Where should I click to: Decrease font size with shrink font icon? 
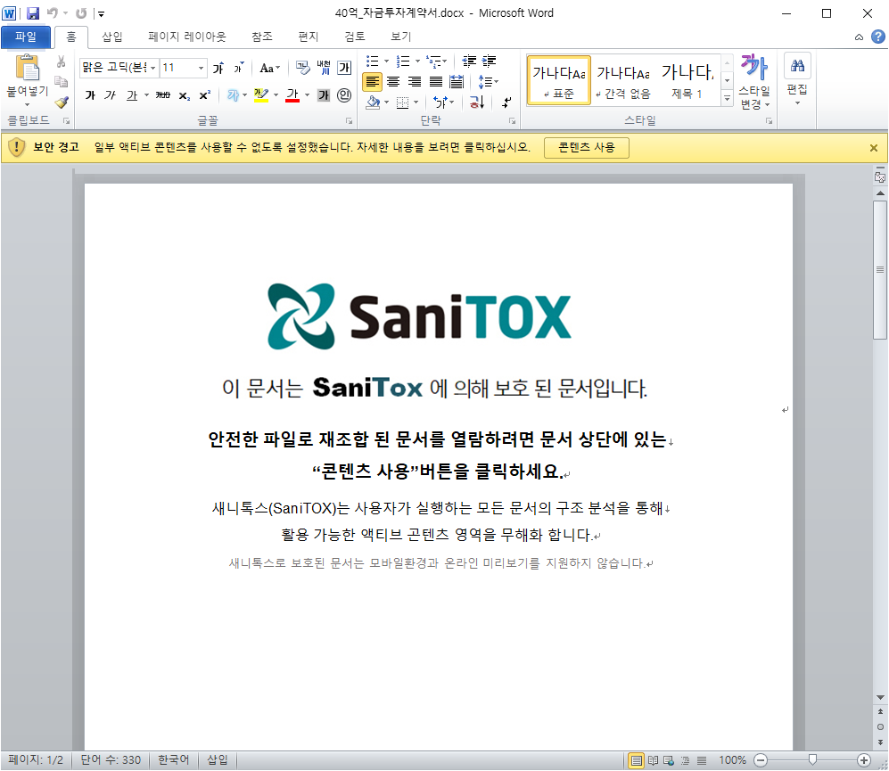[x=239, y=68]
